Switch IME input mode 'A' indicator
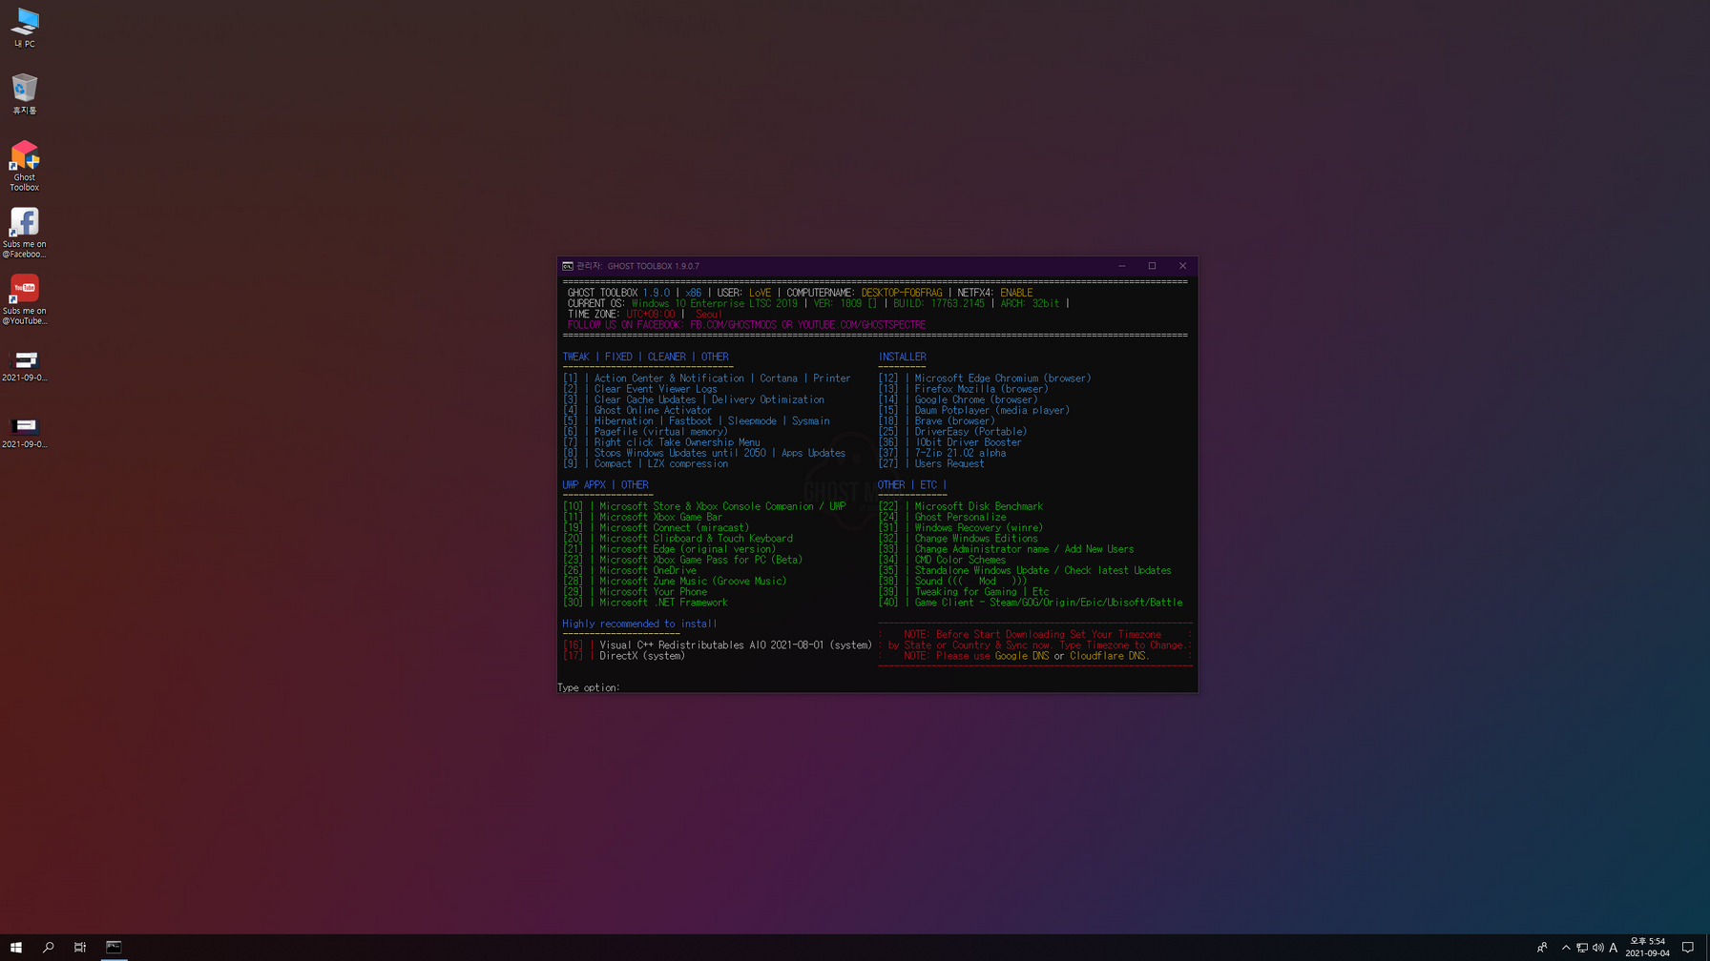The height and width of the screenshot is (961, 1710). [1614, 947]
